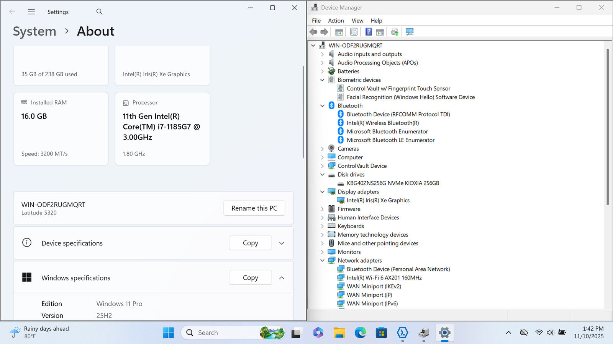Screen dimensions: 613x344
Task: Click Show/Hide Console Tree toolbar icon
Action: pos(339,32)
